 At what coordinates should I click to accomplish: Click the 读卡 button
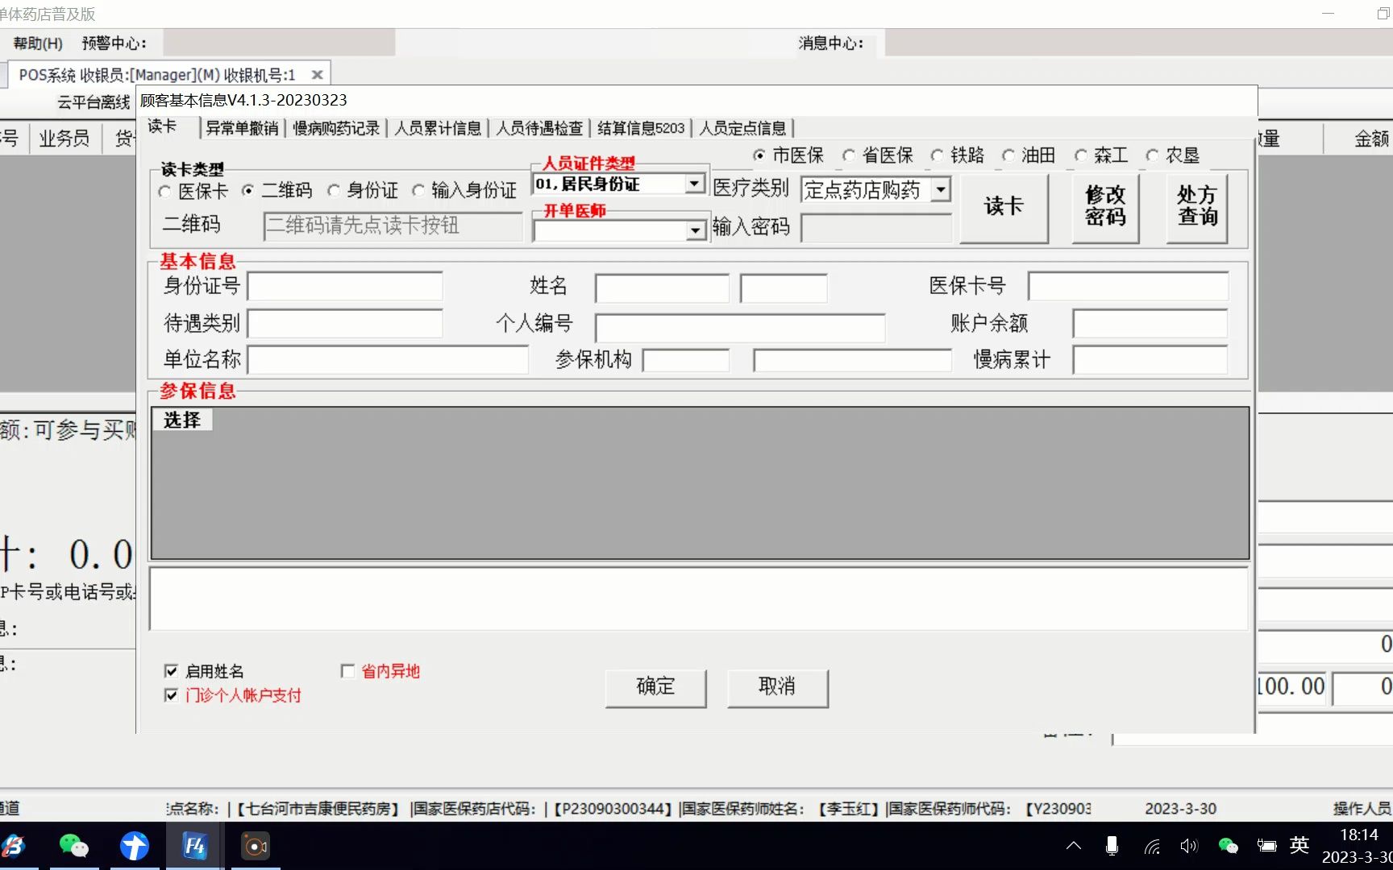(x=1004, y=207)
